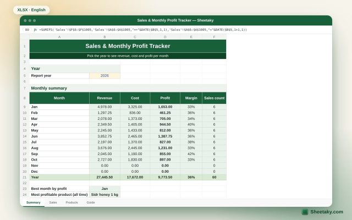Select Jun revenue cell 3,852.75
Viewport: 352px width, 220px height.
[x=105, y=136]
